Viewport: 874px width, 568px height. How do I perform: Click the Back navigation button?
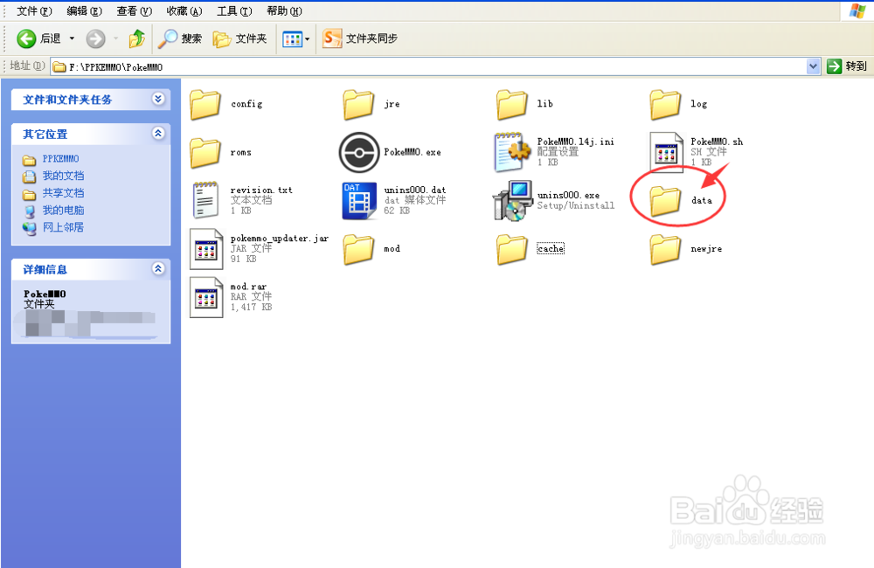click(38, 38)
